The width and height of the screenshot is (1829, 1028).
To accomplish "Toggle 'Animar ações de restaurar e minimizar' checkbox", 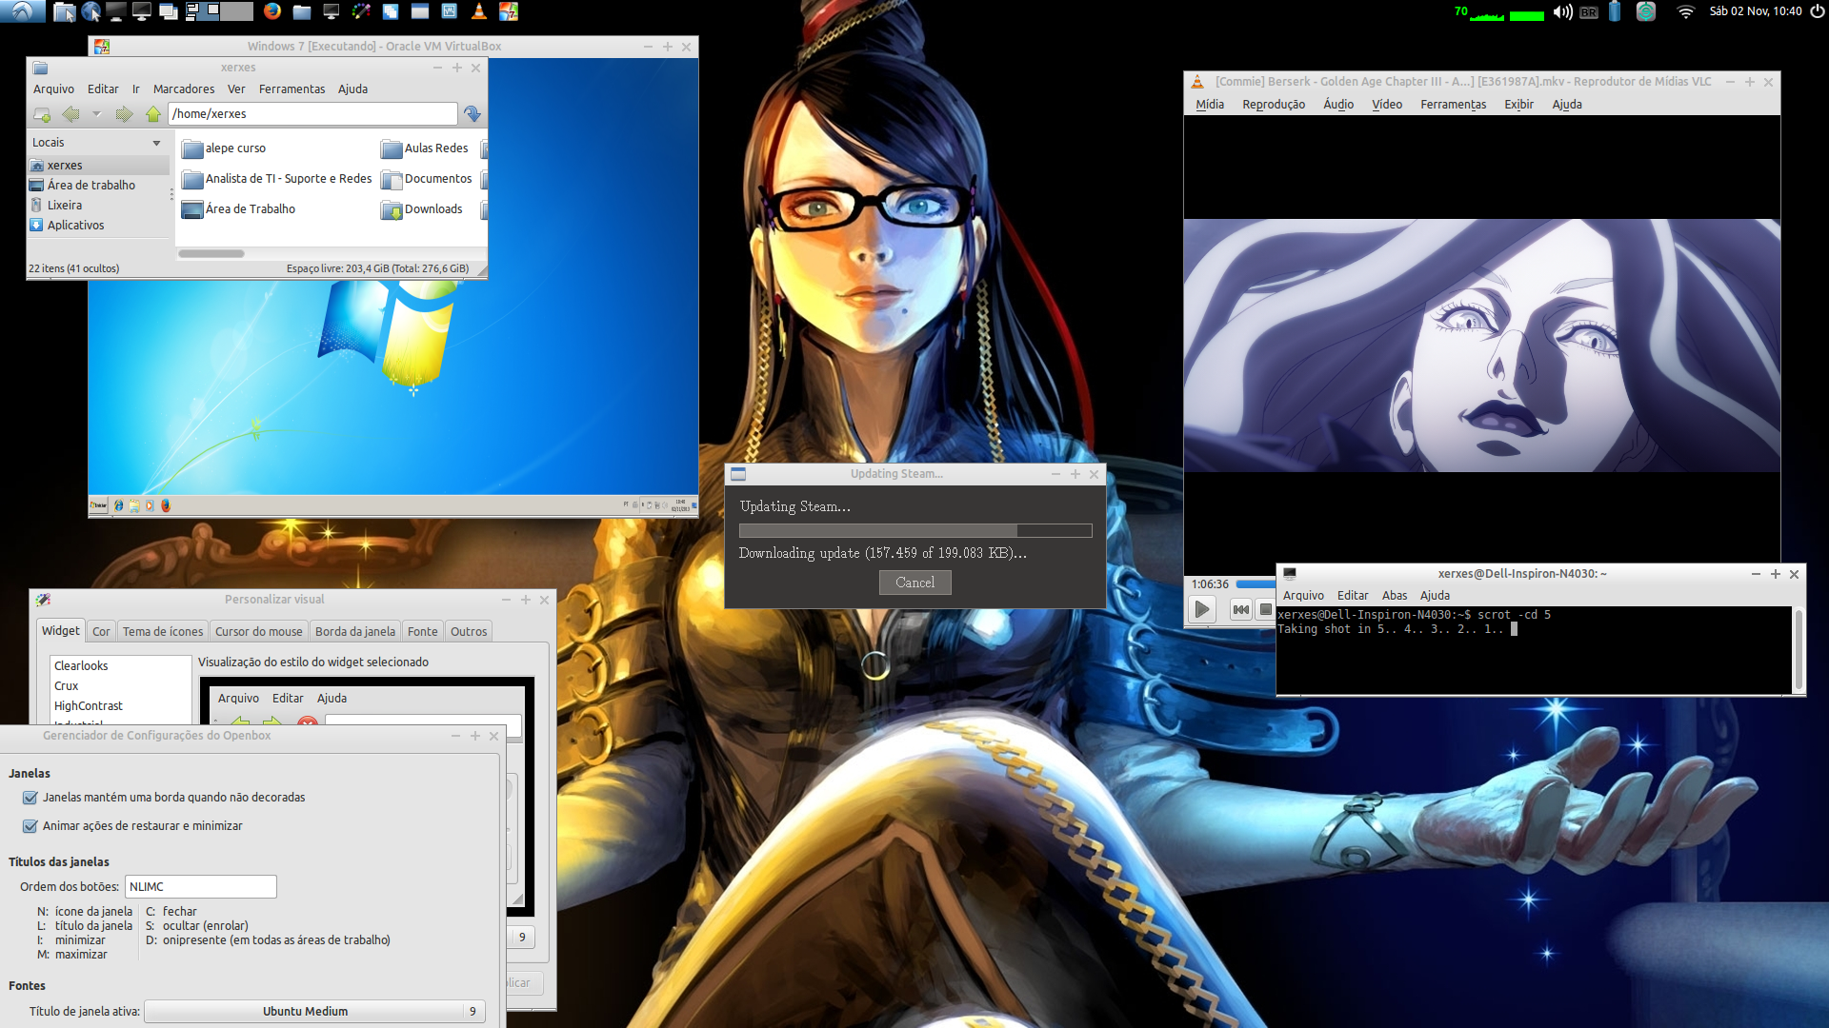I will click(x=30, y=826).
